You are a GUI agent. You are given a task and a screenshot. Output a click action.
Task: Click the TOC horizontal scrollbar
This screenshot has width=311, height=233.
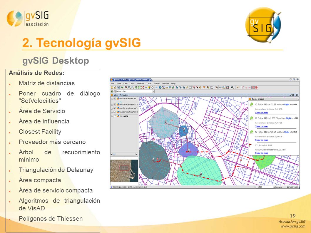coord(124,154)
